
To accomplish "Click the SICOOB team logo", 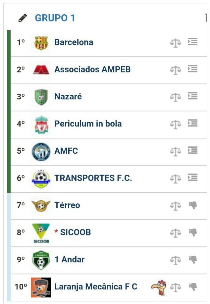I will point(41,233).
